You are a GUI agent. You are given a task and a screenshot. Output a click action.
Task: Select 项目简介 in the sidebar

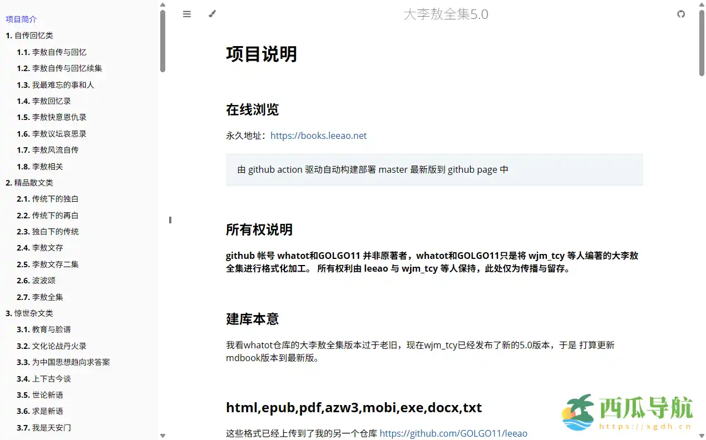pyautogui.click(x=21, y=18)
